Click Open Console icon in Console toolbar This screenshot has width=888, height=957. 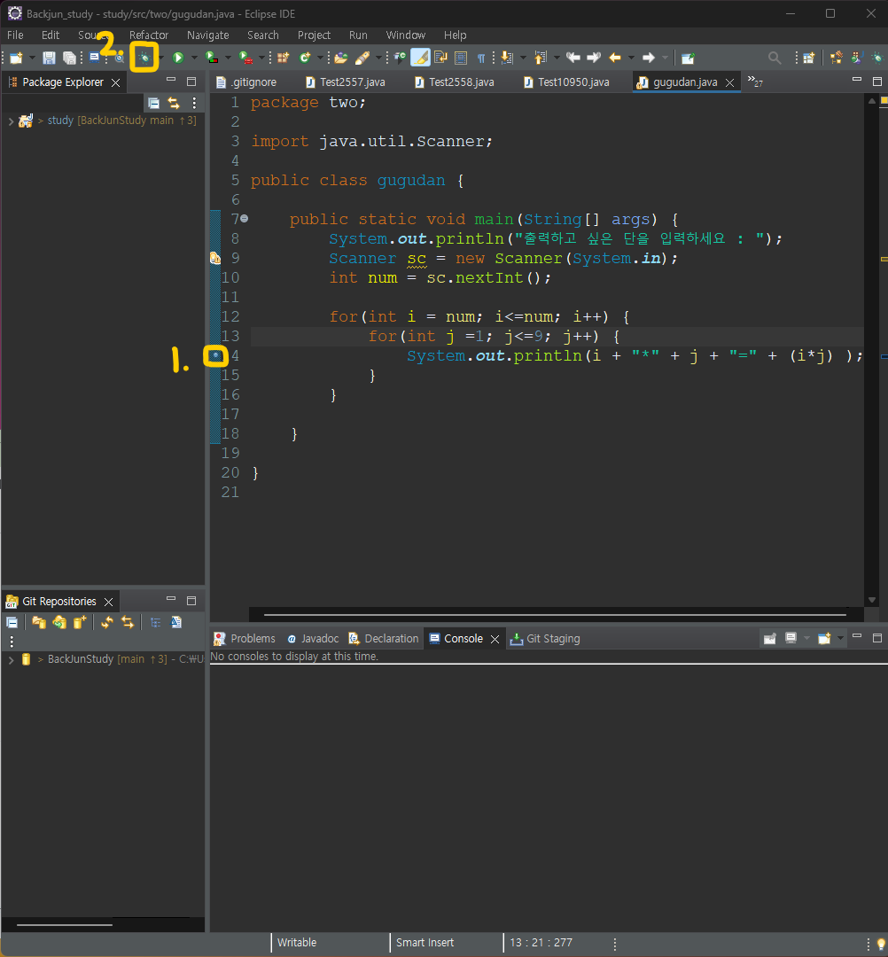[x=824, y=638]
